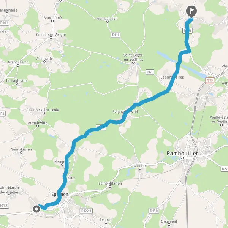228x228 pixels.
Task: Click the D111 road shield
Action: 116,35
